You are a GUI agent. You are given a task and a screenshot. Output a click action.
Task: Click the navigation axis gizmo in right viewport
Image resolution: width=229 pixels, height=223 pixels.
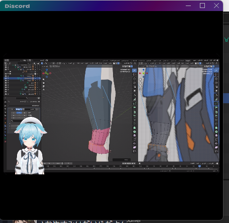coord(144,73)
